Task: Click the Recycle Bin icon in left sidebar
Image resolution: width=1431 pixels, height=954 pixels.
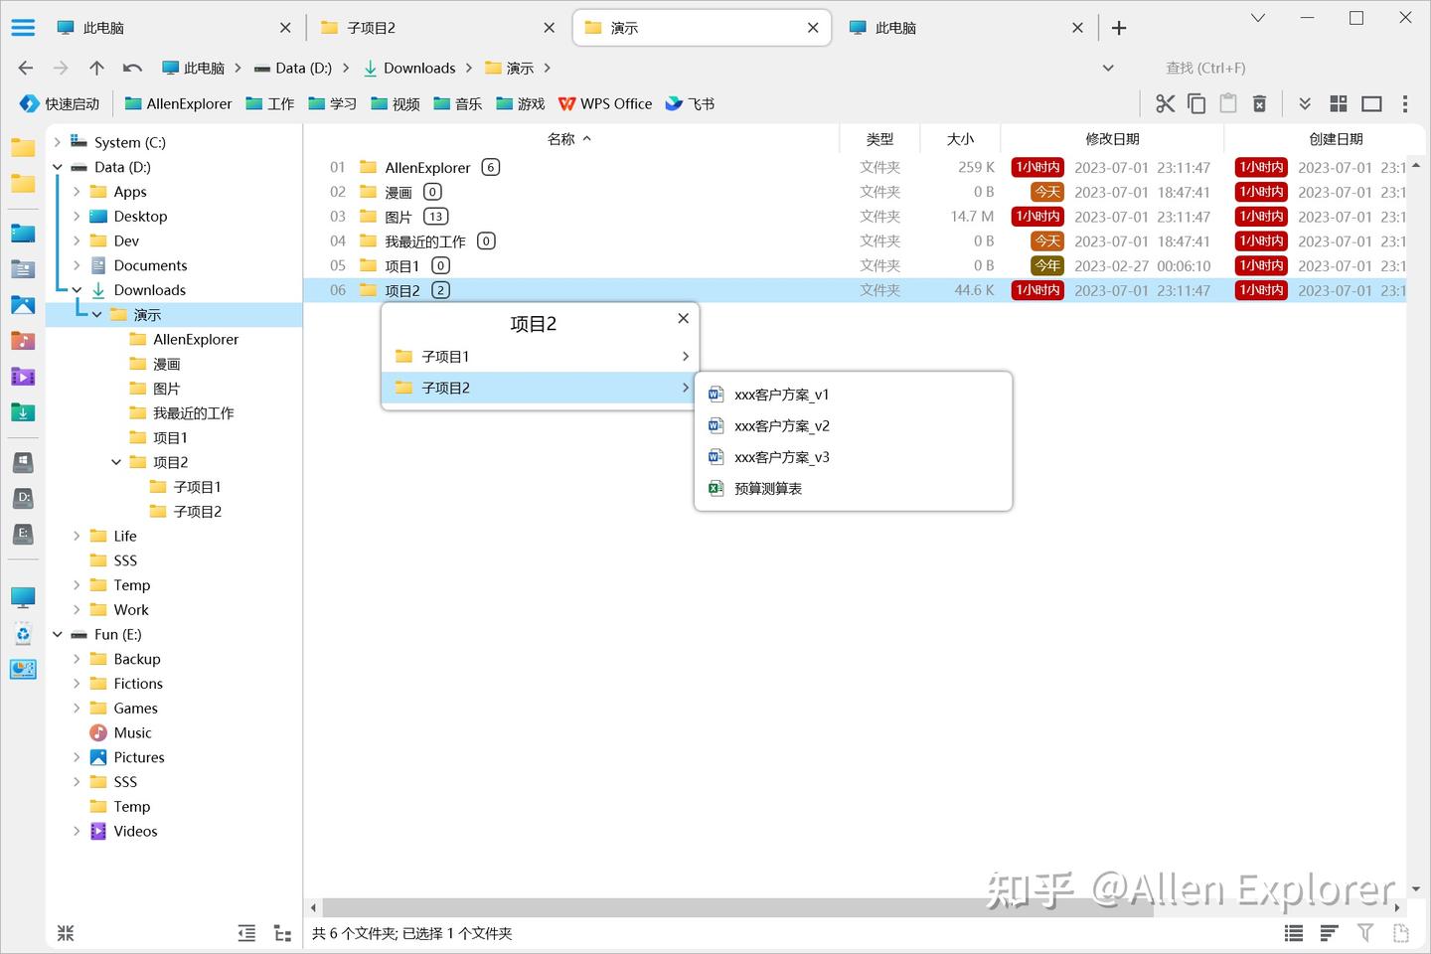Action: 22,633
